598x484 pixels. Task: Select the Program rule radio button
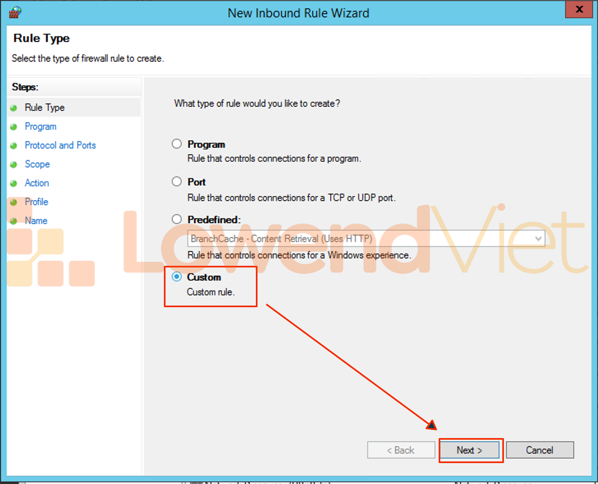click(x=177, y=144)
